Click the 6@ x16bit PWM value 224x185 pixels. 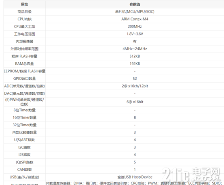click(135, 102)
